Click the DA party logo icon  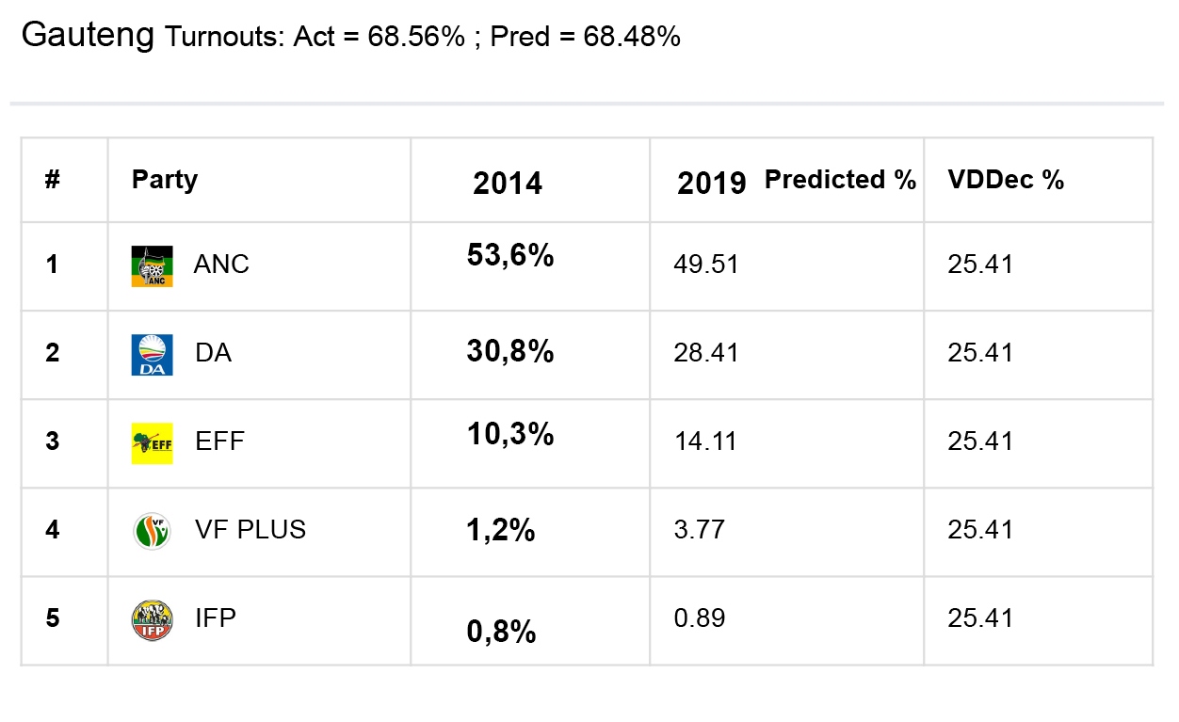tap(151, 355)
